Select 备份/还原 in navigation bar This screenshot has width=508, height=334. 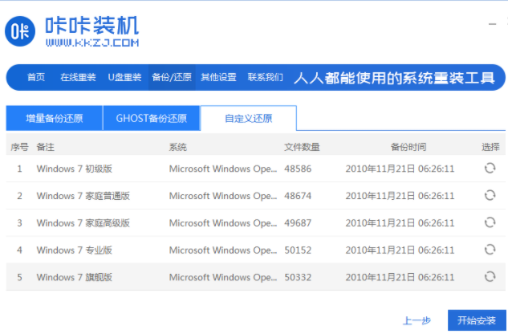[x=172, y=78]
